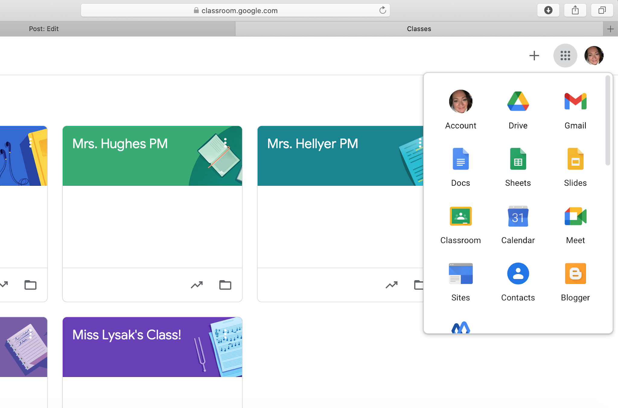Click the classroom.google.com address bar
Image resolution: width=618 pixels, height=408 pixels.
click(235, 10)
